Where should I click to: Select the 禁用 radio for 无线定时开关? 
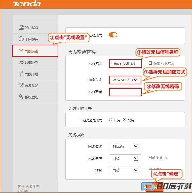click(x=124, y=120)
